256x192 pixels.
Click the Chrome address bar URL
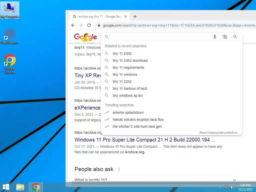tap(179, 25)
